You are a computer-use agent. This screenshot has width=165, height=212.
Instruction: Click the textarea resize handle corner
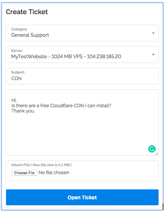[157, 154]
